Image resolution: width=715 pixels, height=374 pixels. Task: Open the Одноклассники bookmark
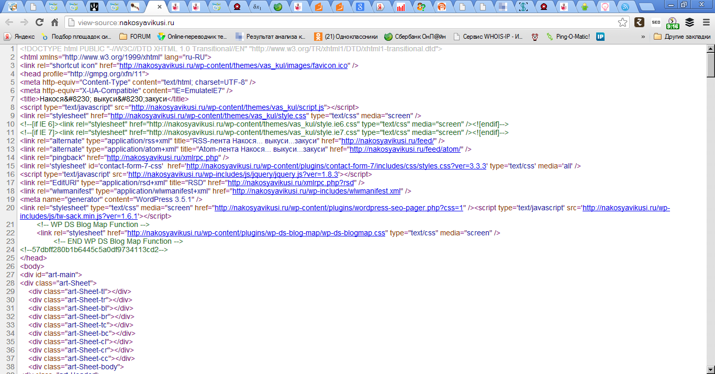[346, 37]
